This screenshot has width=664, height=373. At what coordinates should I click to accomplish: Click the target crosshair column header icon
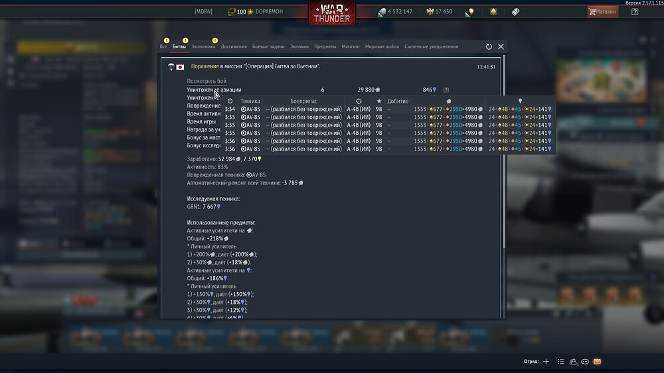click(x=359, y=101)
